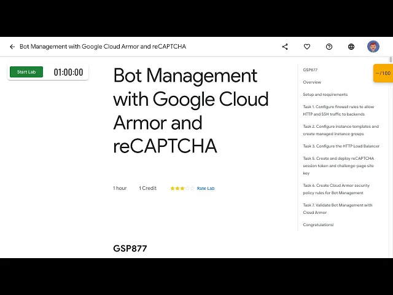393x295 pixels.
Task: Open Task 6 Cloud Armor security policy link
Action: 336,189
